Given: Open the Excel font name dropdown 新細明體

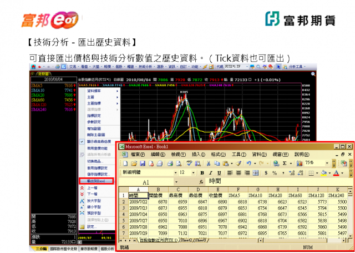Looking at the screenshot, I should point(176,173).
